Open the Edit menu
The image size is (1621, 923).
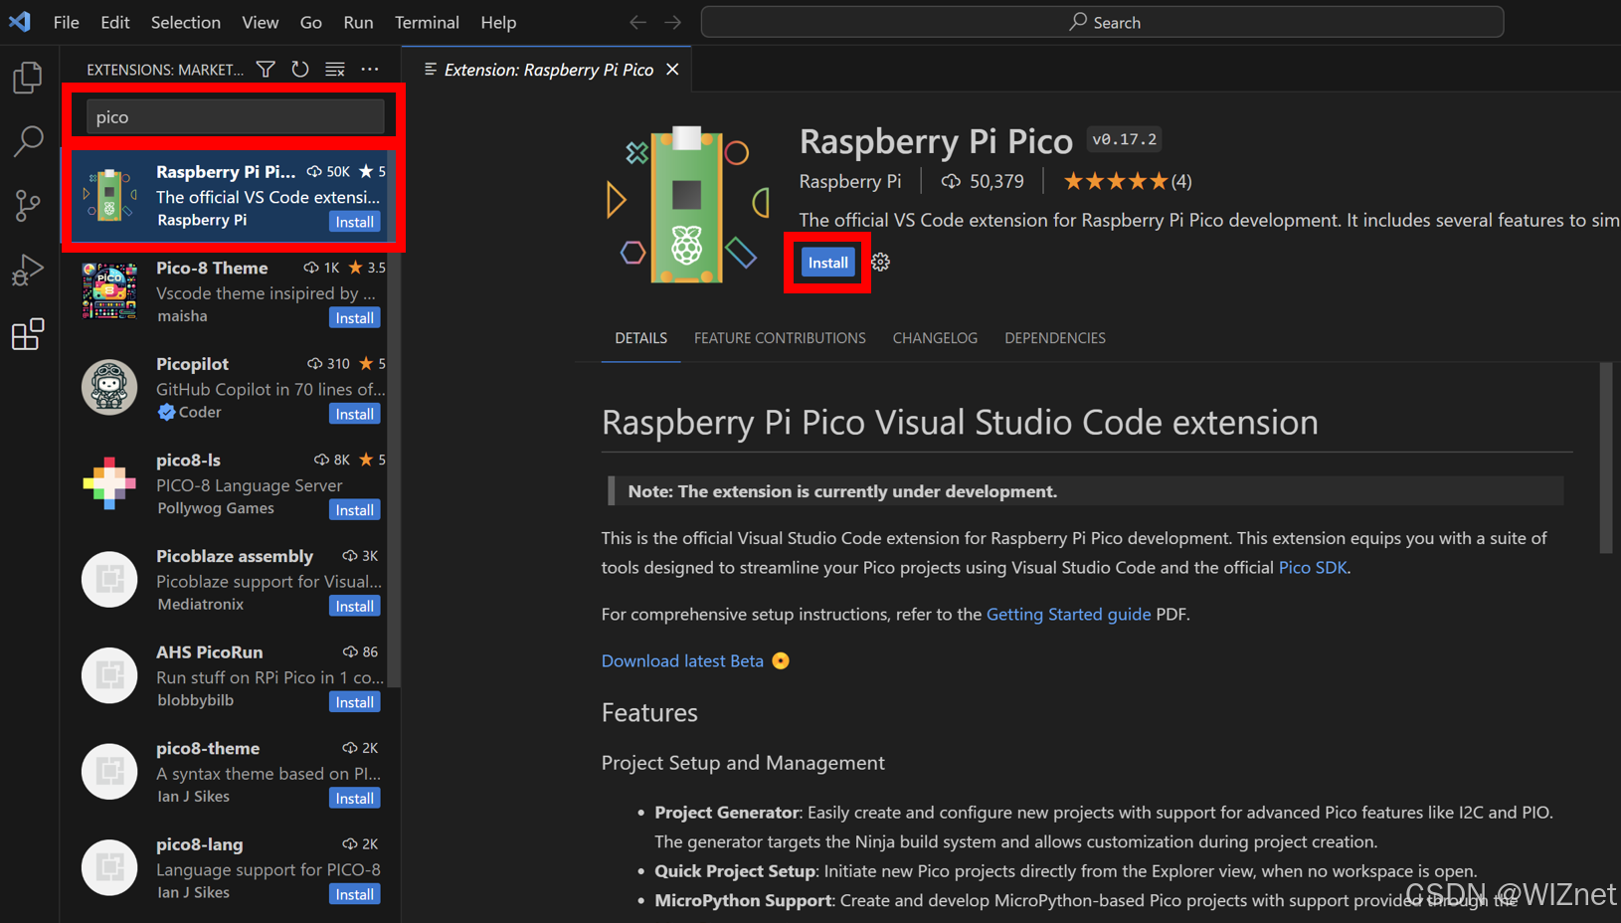click(114, 22)
